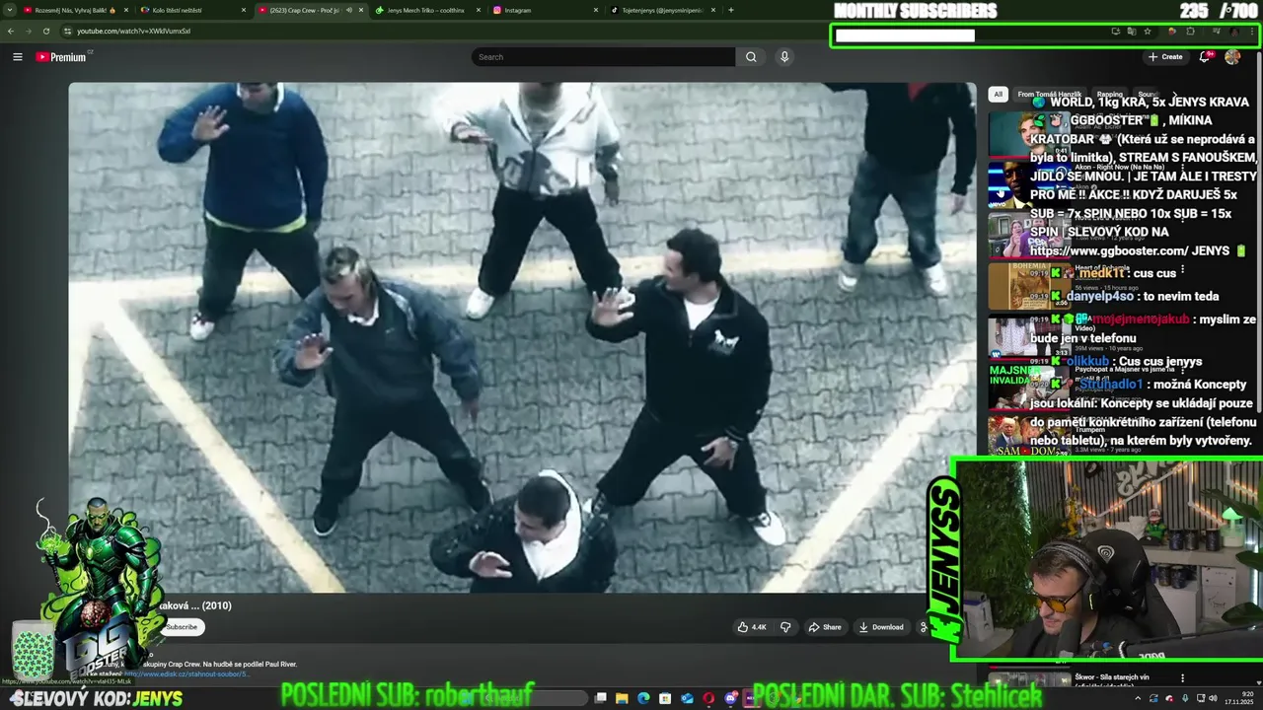This screenshot has width=1263, height=710.
Task: Open the Create video menu
Action: tap(1165, 57)
